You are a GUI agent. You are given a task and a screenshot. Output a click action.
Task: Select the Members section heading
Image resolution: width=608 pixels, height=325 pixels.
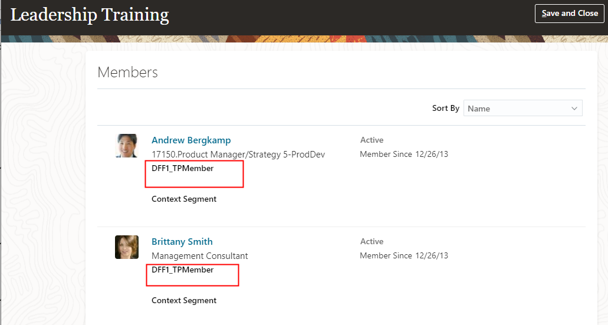[x=127, y=72]
